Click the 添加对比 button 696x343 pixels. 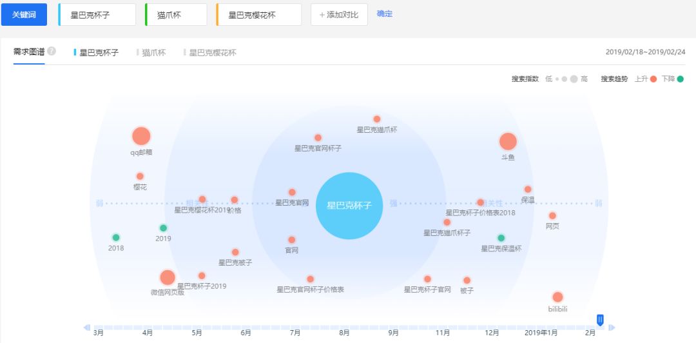point(339,15)
